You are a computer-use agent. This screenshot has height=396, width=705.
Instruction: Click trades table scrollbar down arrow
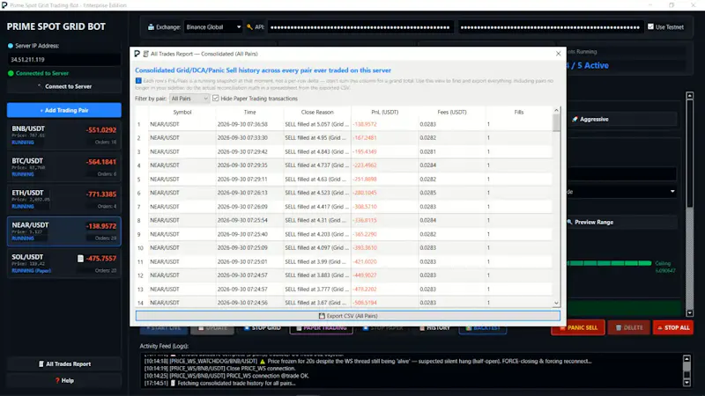tap(557, 304)
